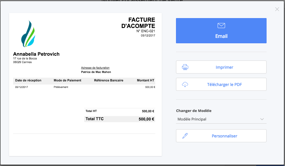The image size is (285, 166).
Task: Click the envelope icon on Email button
Action: (221, 25)
